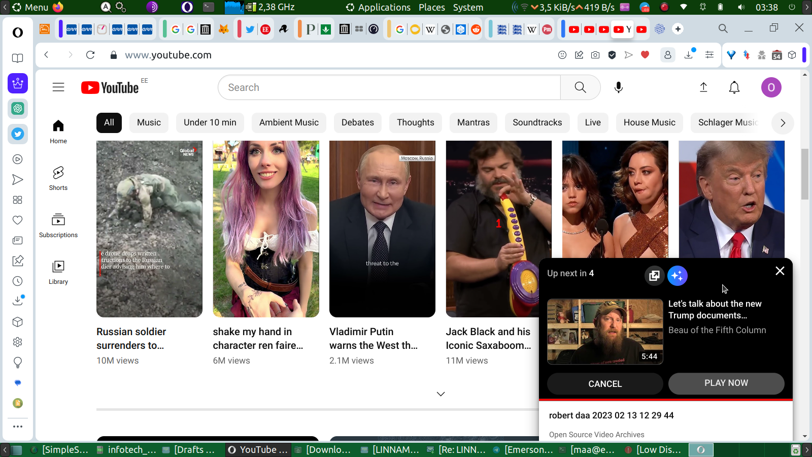
Task: Cancel the upcoming autoplay video
Action: [x=604, y=384]
